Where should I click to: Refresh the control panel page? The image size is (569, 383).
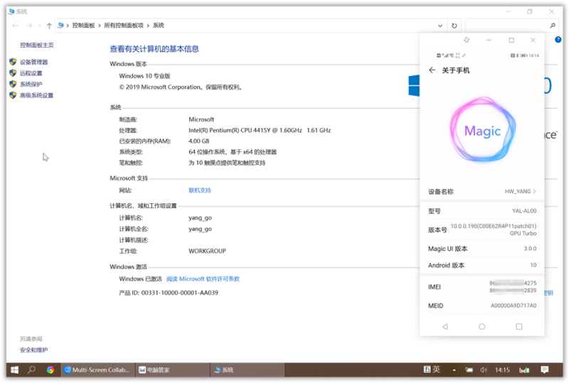click(454, 26)
